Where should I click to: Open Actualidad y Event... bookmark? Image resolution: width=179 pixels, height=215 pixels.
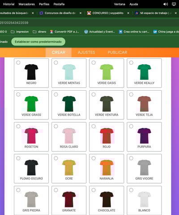[99, 32]
